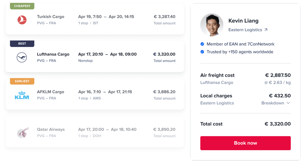Click the Lufthansa Cargo airline logo

click(x=22, y=57)
